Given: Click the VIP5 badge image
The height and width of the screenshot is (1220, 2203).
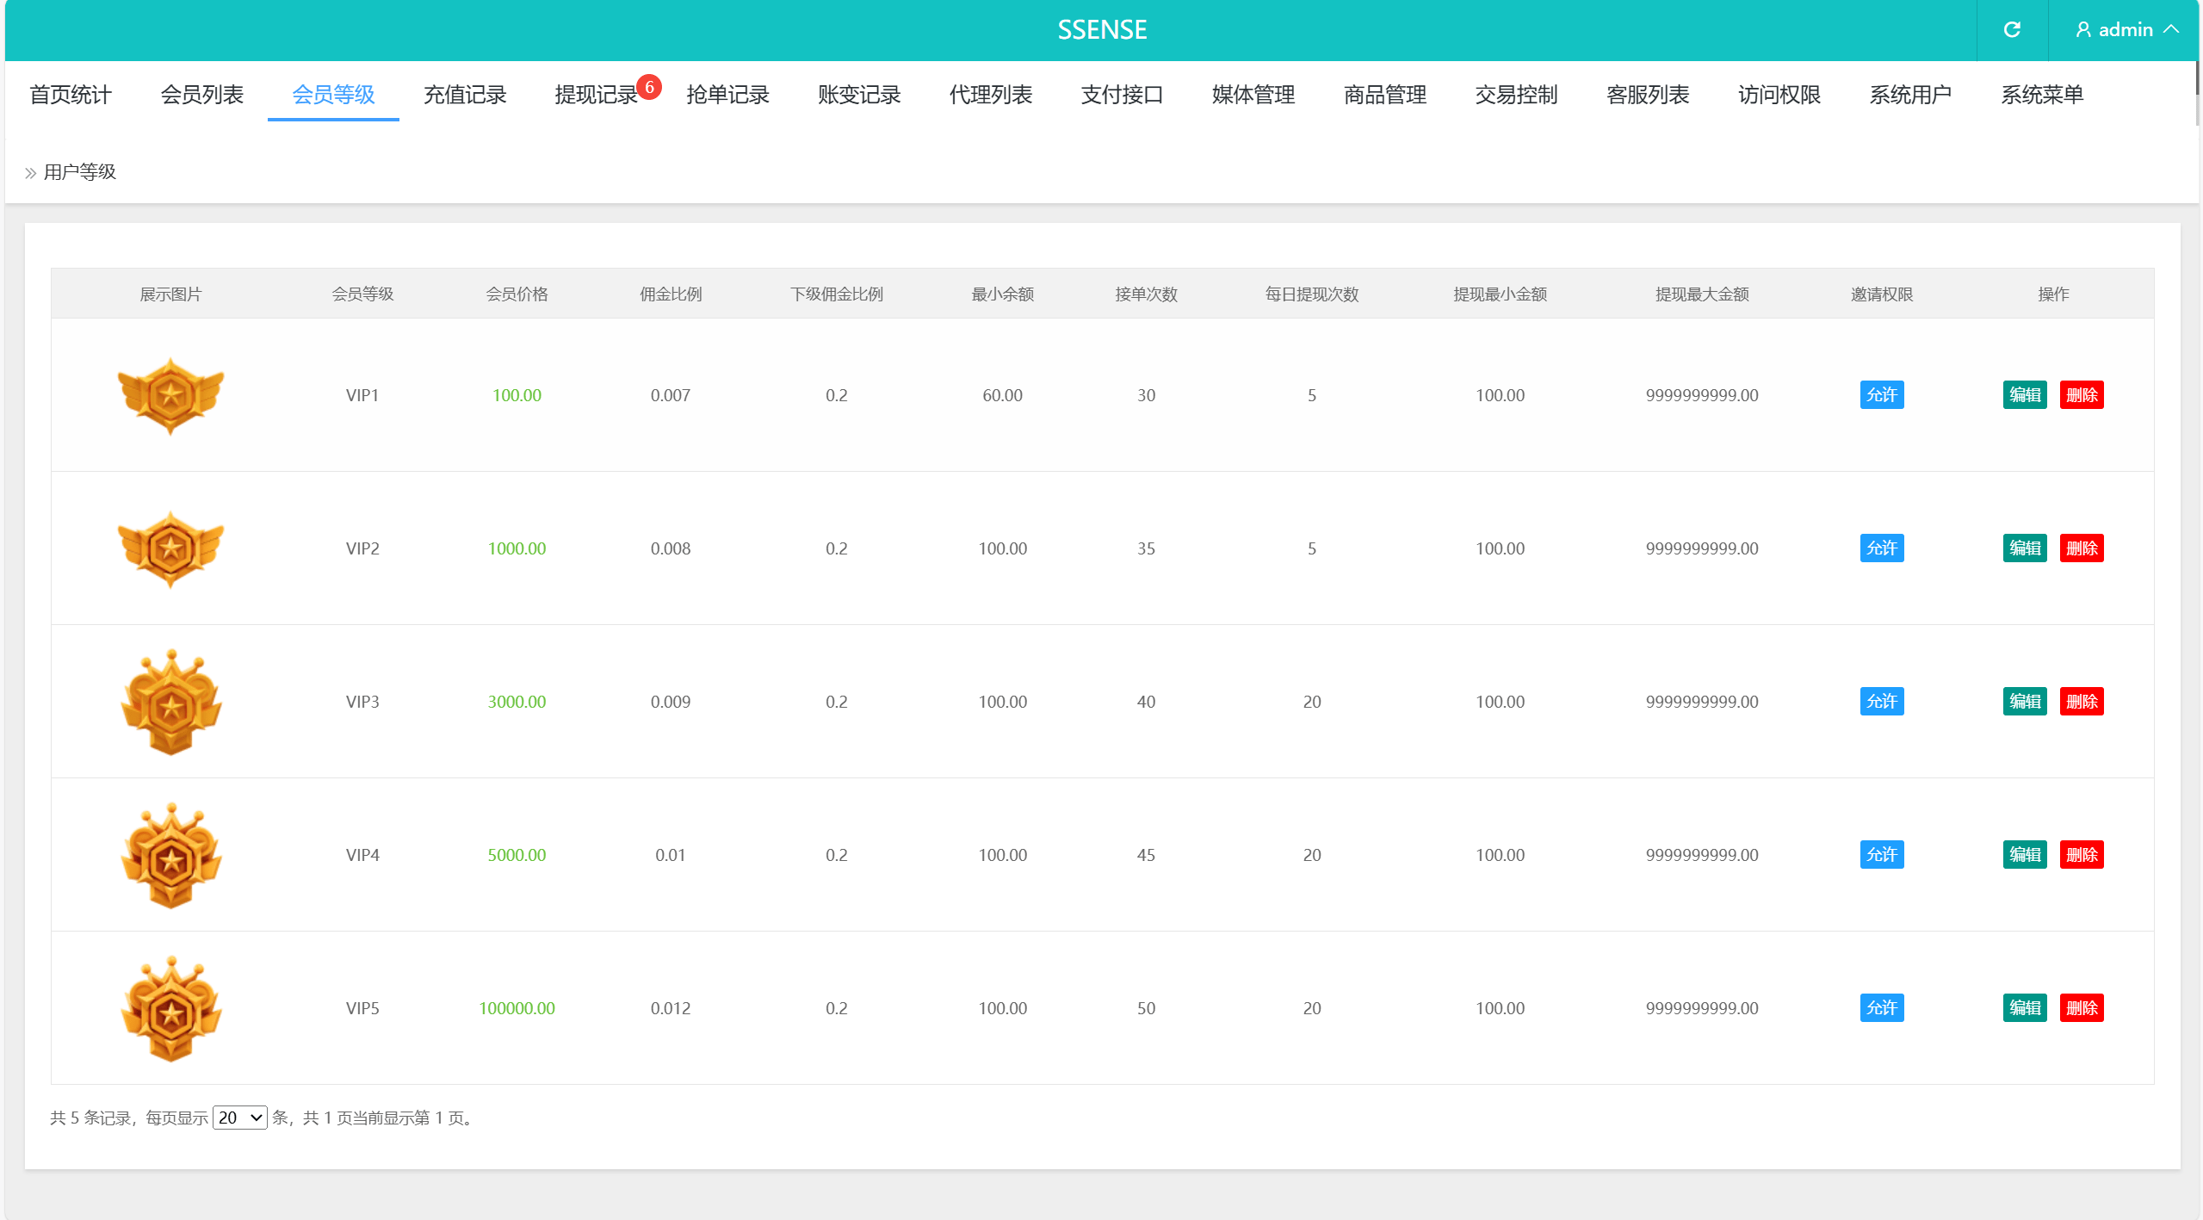Looking at the screenshot, I should click(170, 1008).
